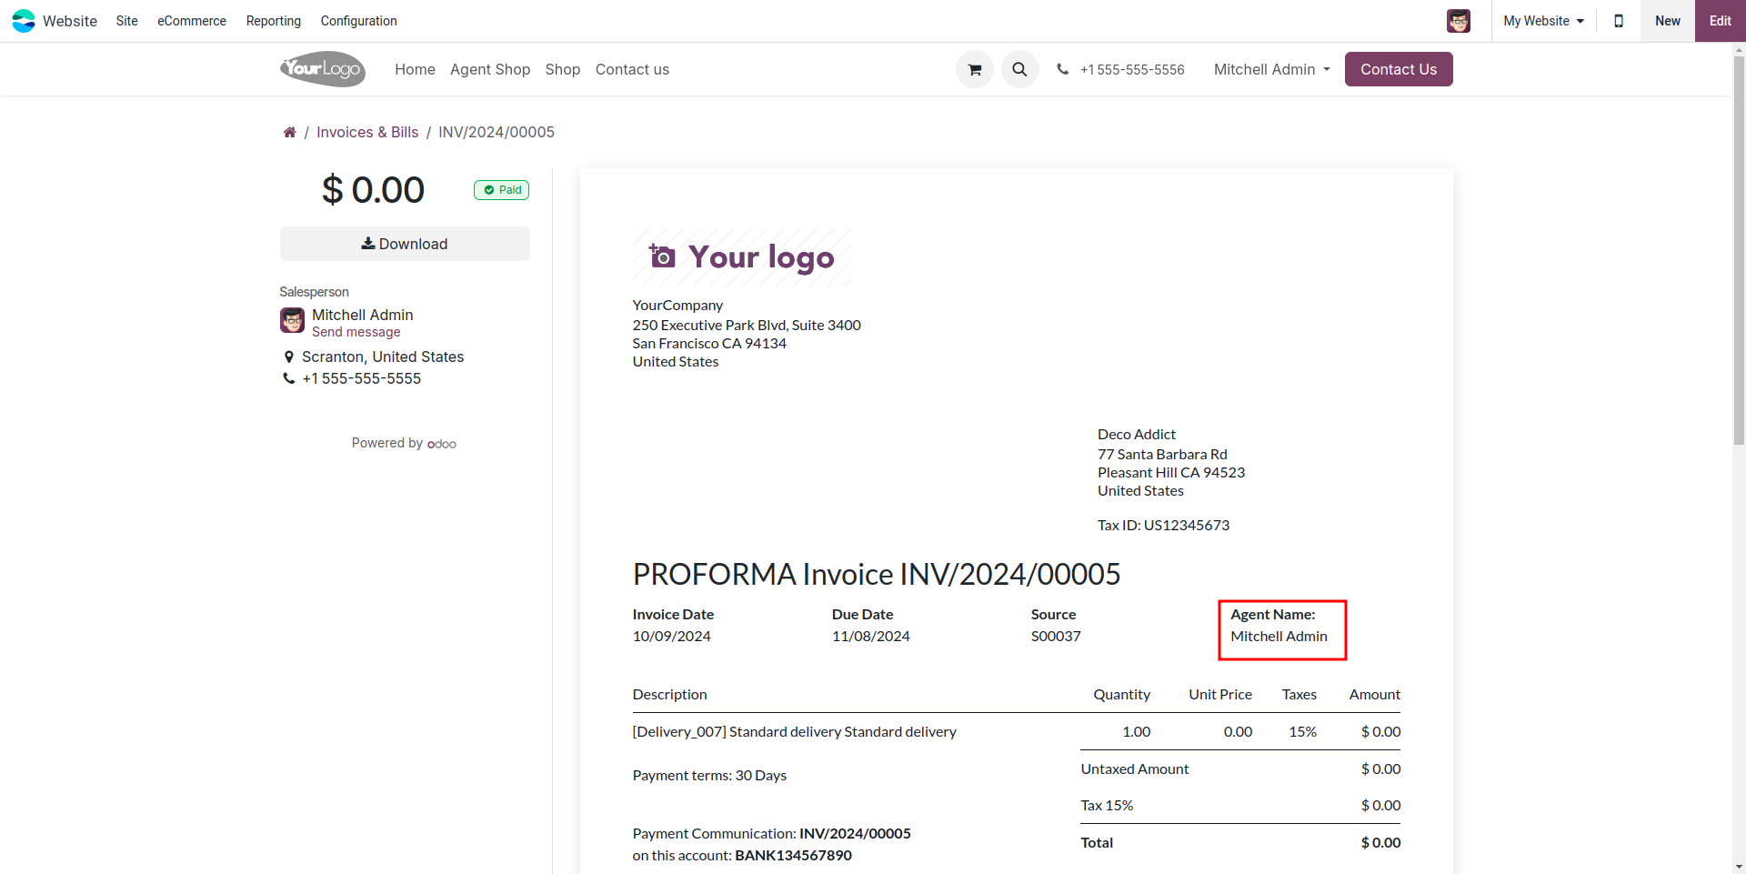Go to Invoices & Bills breadcrumb

click(x=367, y=132)
